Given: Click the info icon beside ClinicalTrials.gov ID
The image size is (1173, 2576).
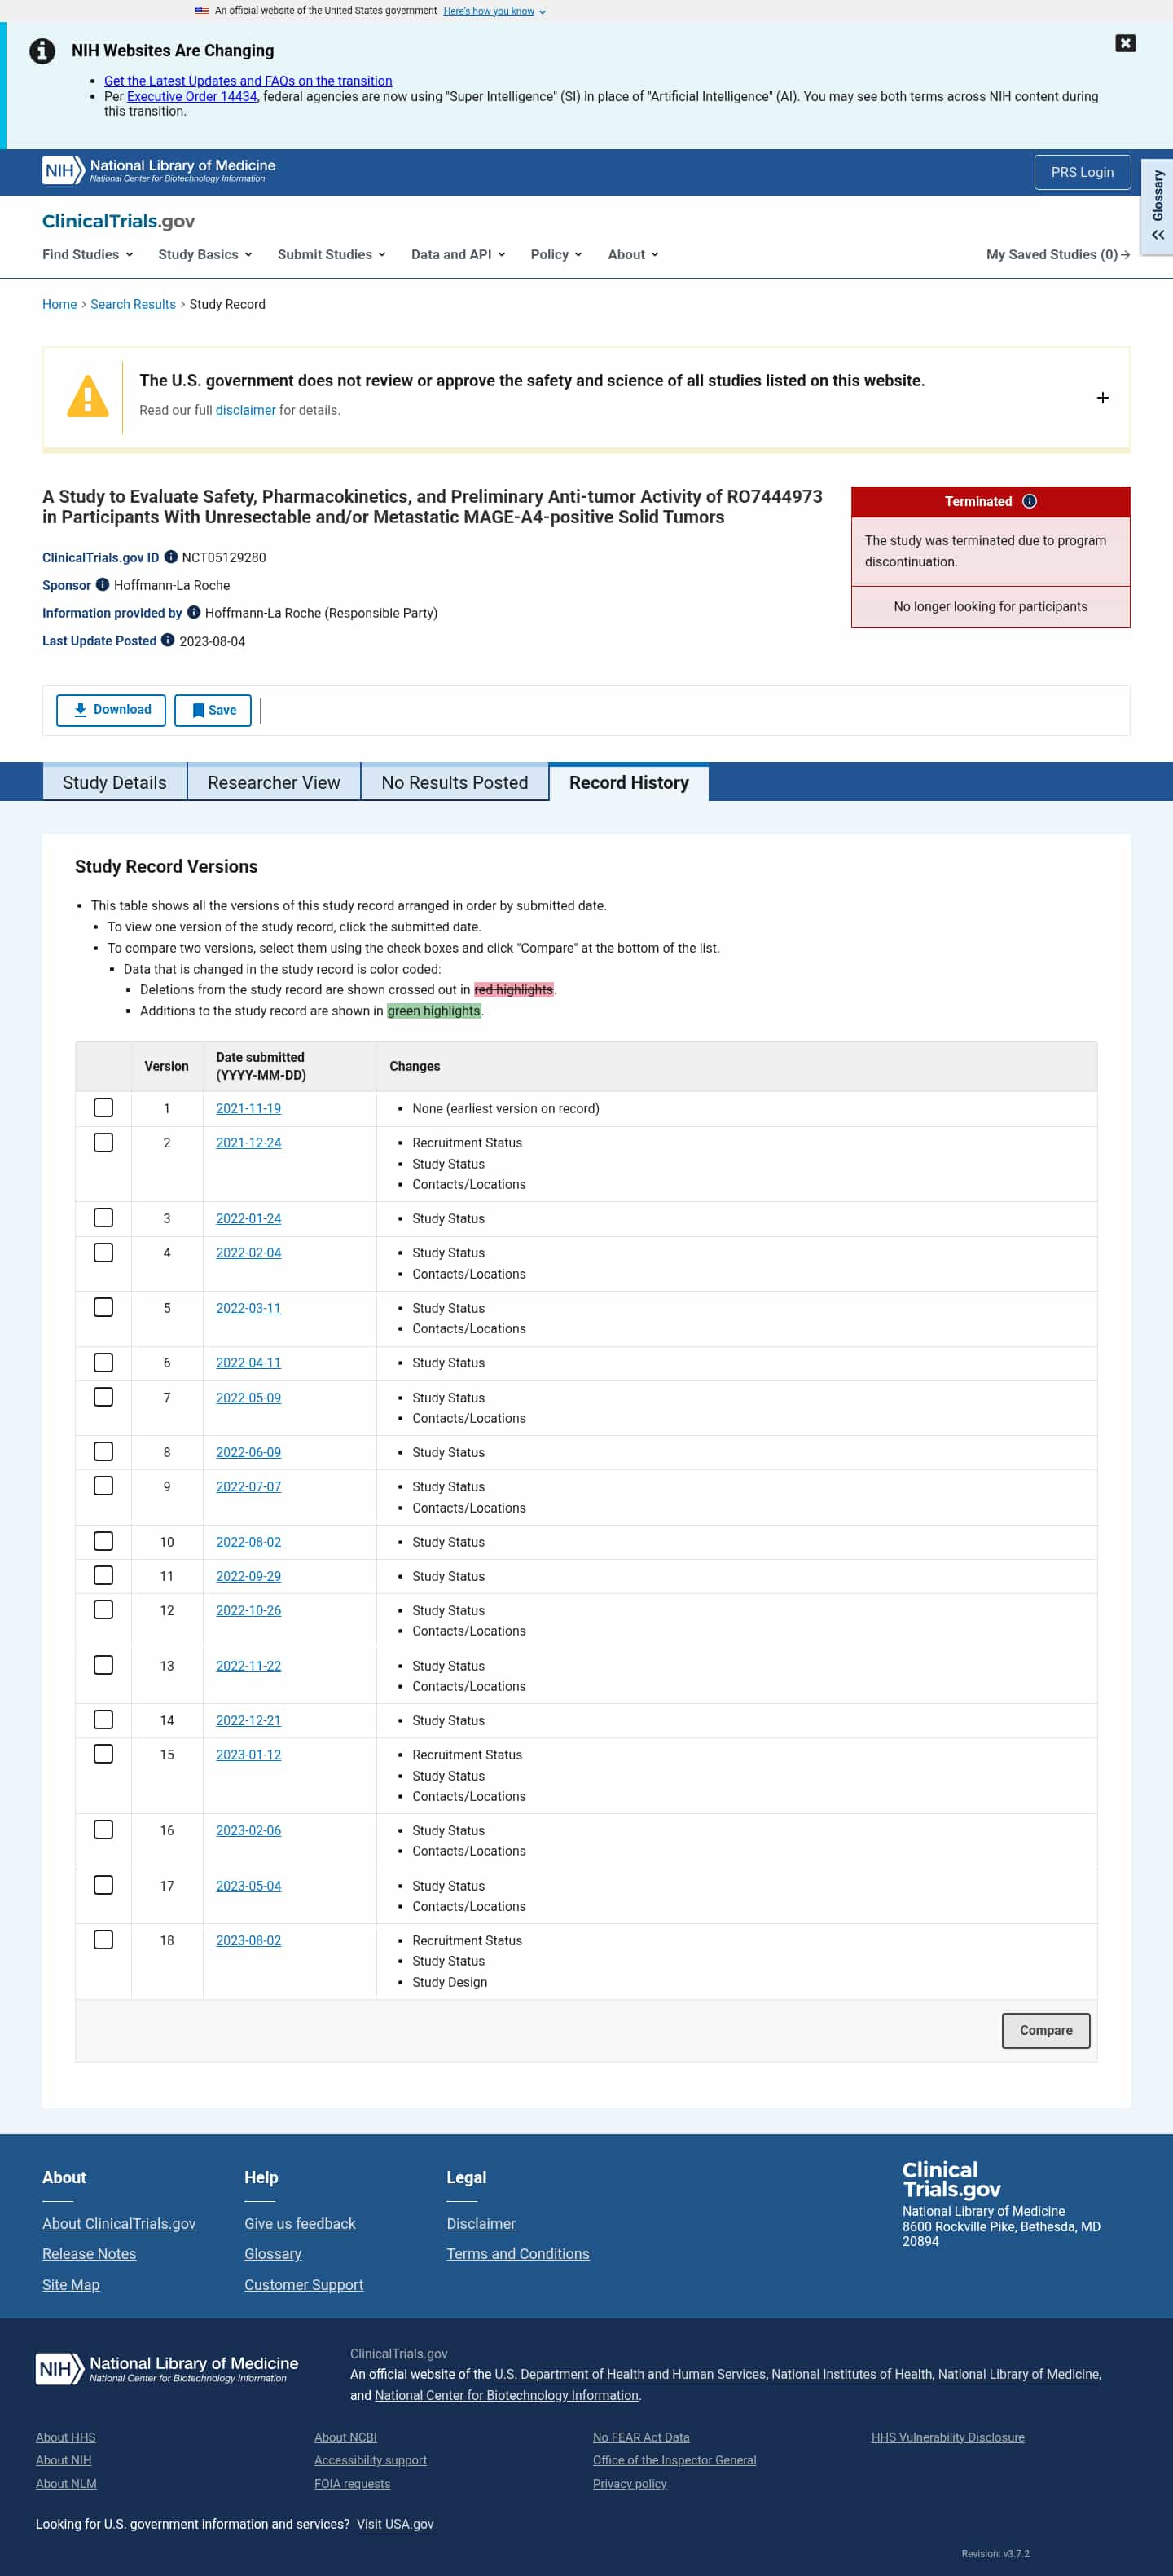Looking at the screenshot, I should pyautogui.click(x=171, y=557).
